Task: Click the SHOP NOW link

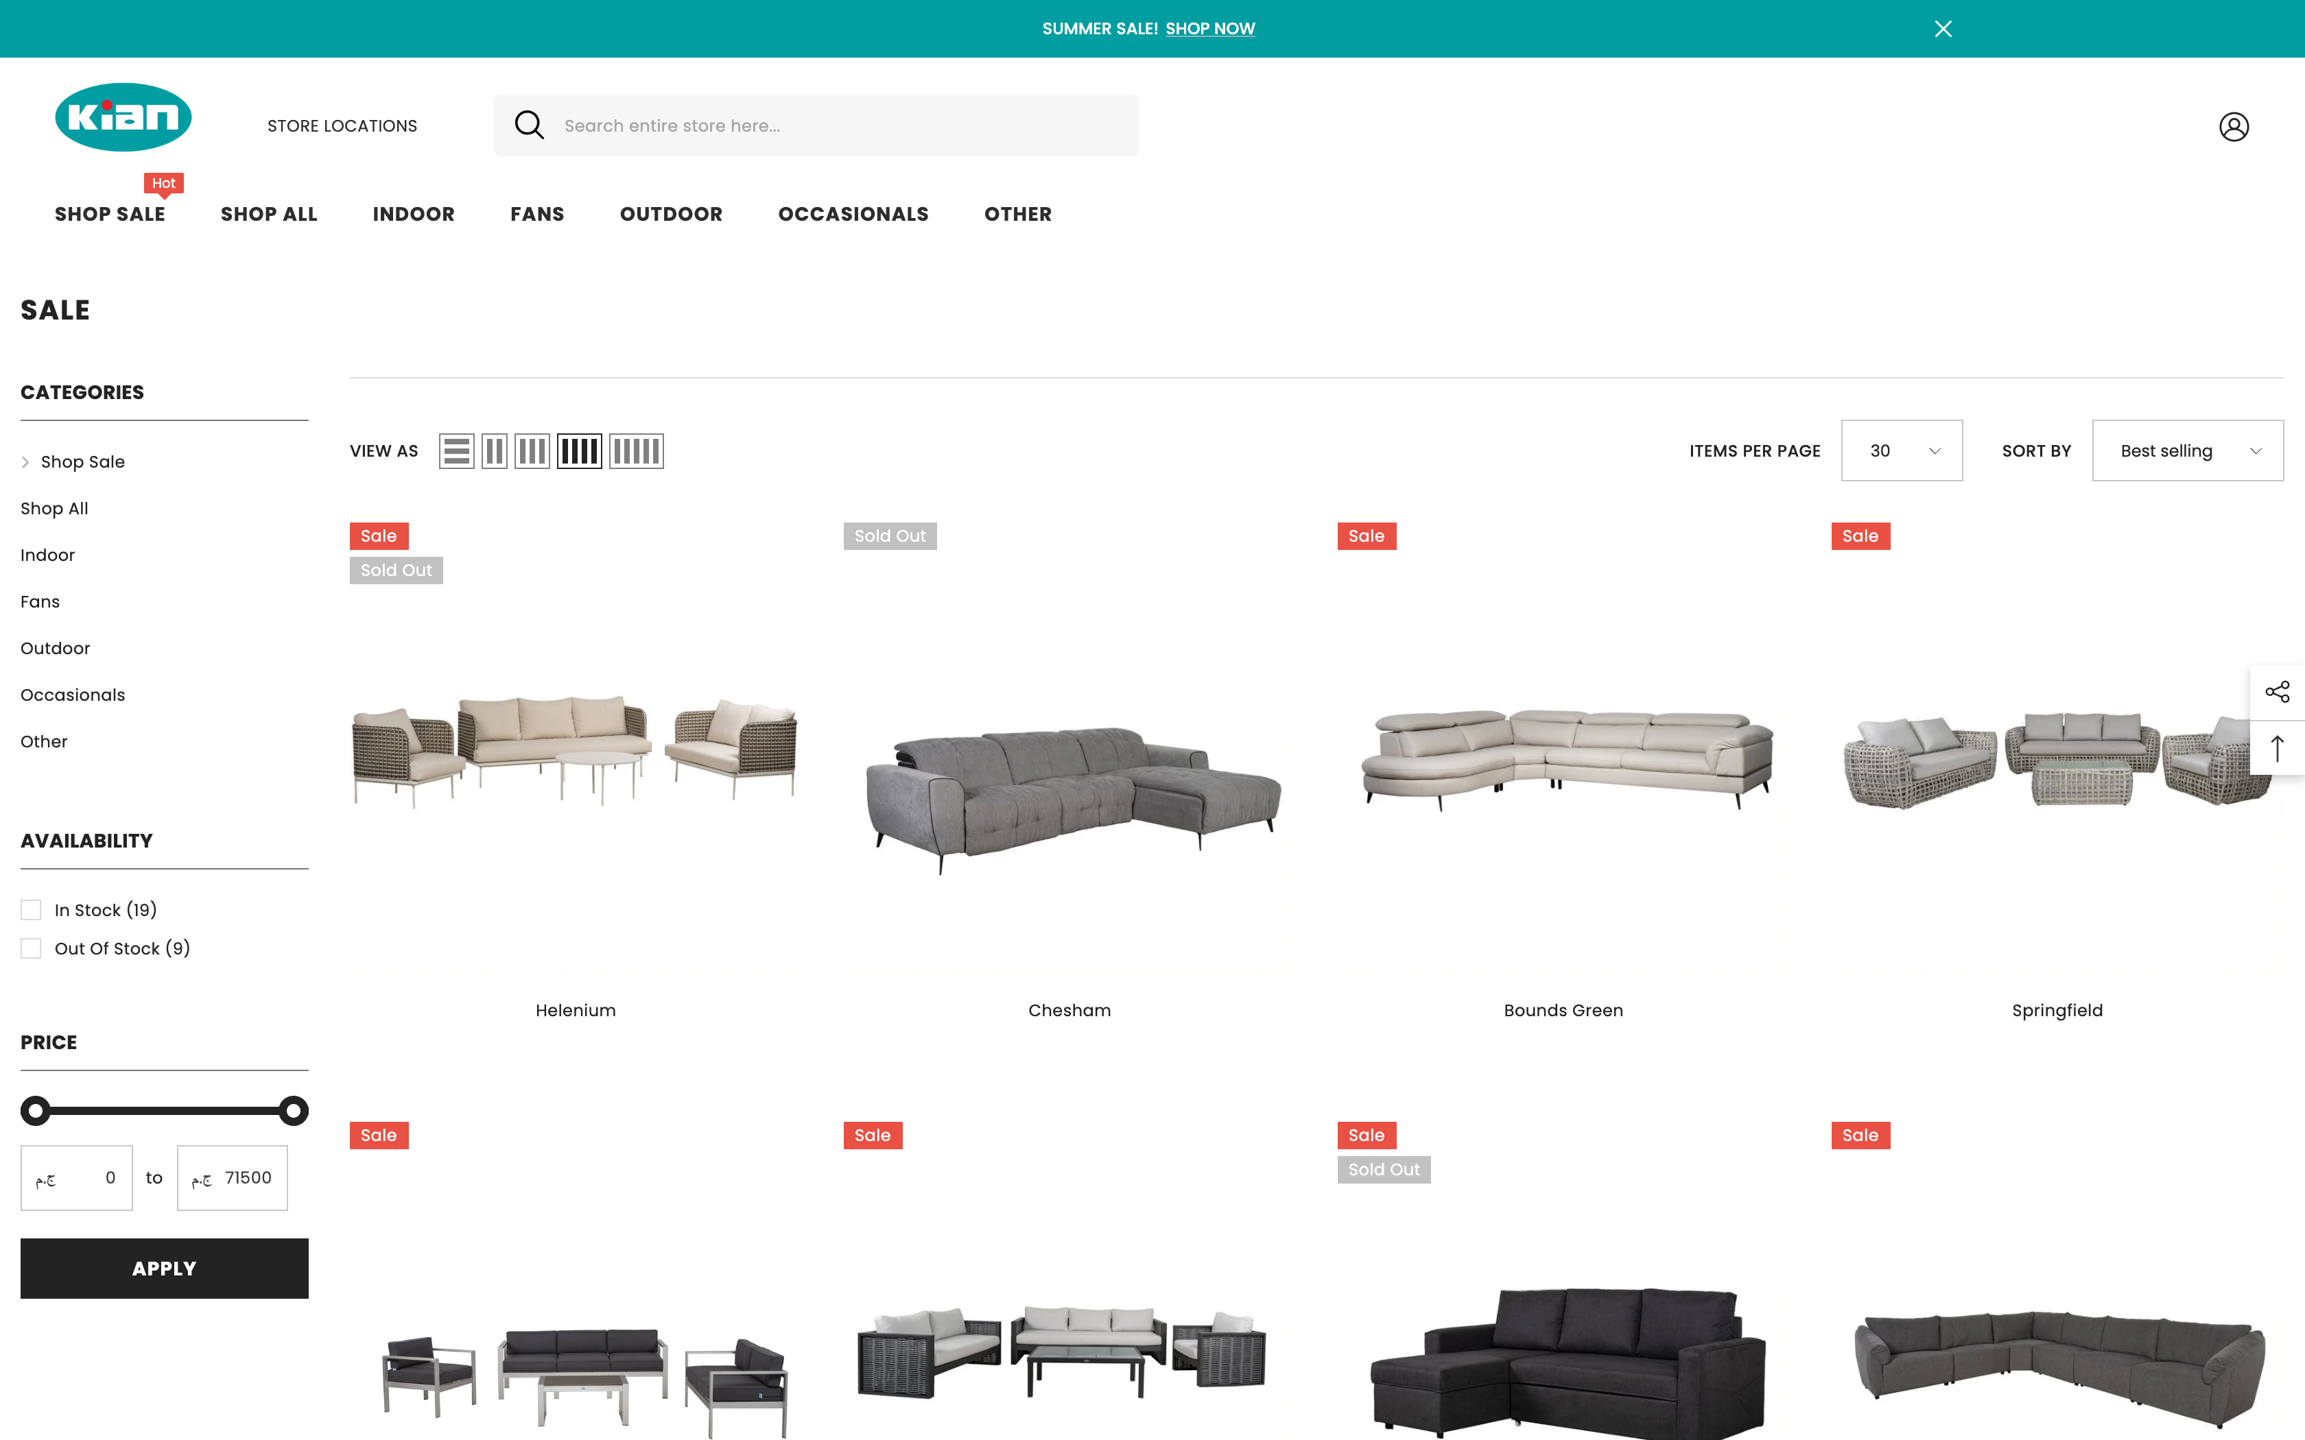Action: pos(1211,29)
